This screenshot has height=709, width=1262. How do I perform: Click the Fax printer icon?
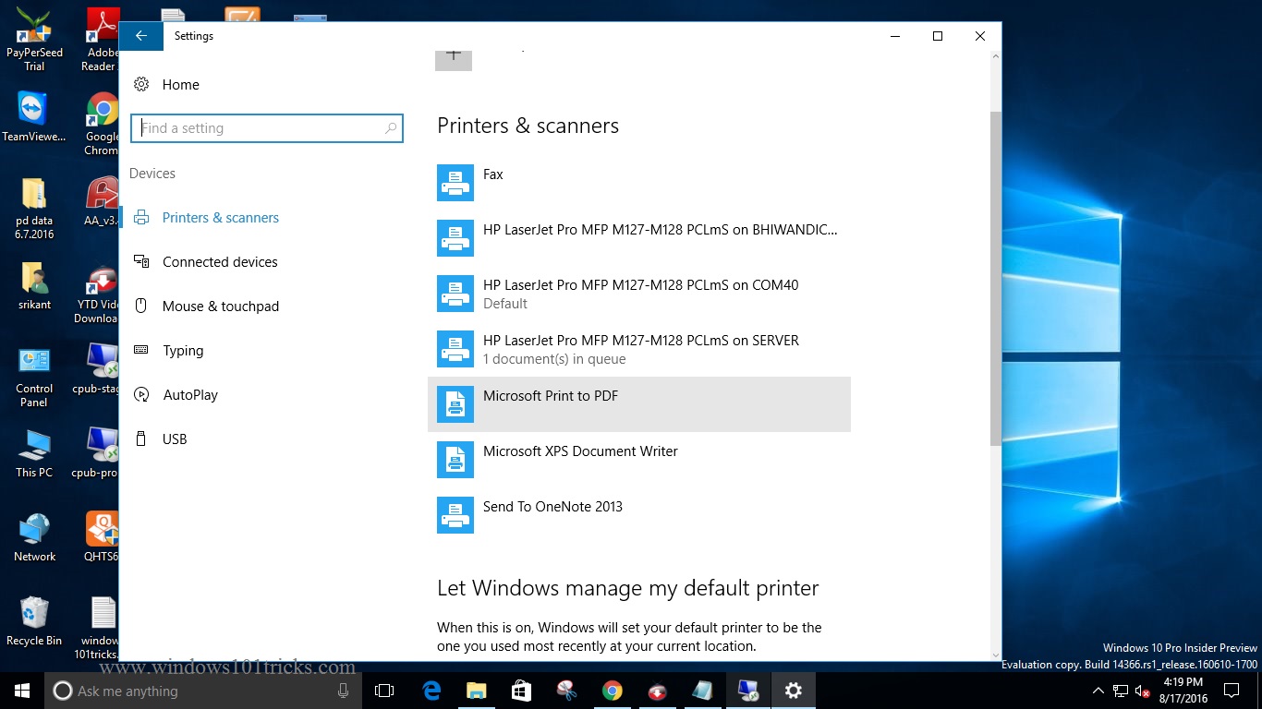pyautogui.click(x=455, y=183)
